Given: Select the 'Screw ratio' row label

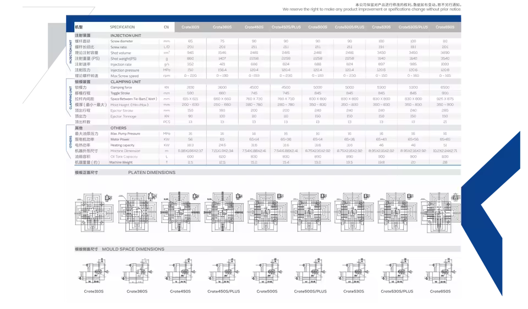Looking at the screenshot, I should pos(119,47).
